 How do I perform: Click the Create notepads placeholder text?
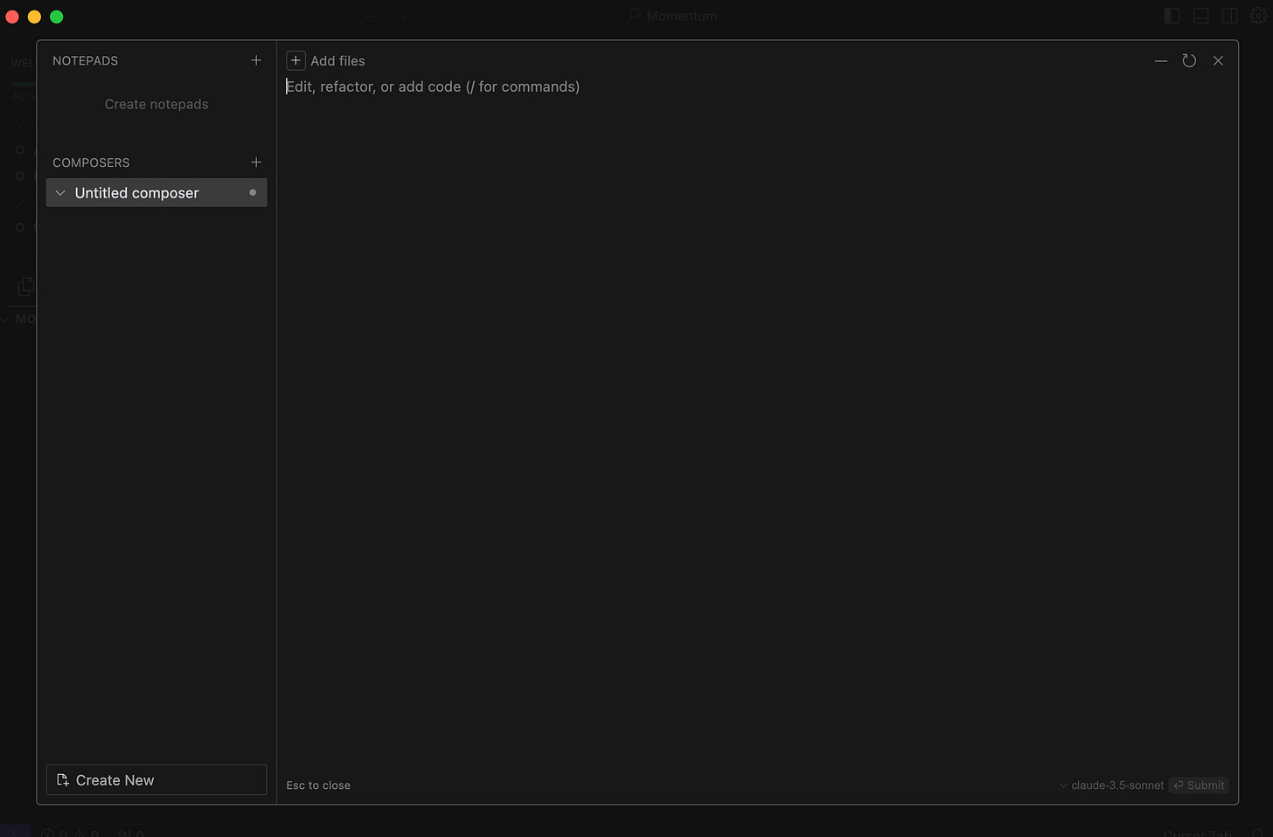click(x=157, y=104)
